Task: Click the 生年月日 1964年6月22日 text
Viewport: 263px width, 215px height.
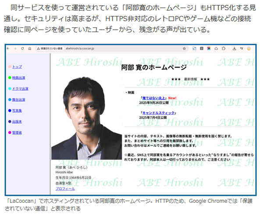Action: [73, 178]
